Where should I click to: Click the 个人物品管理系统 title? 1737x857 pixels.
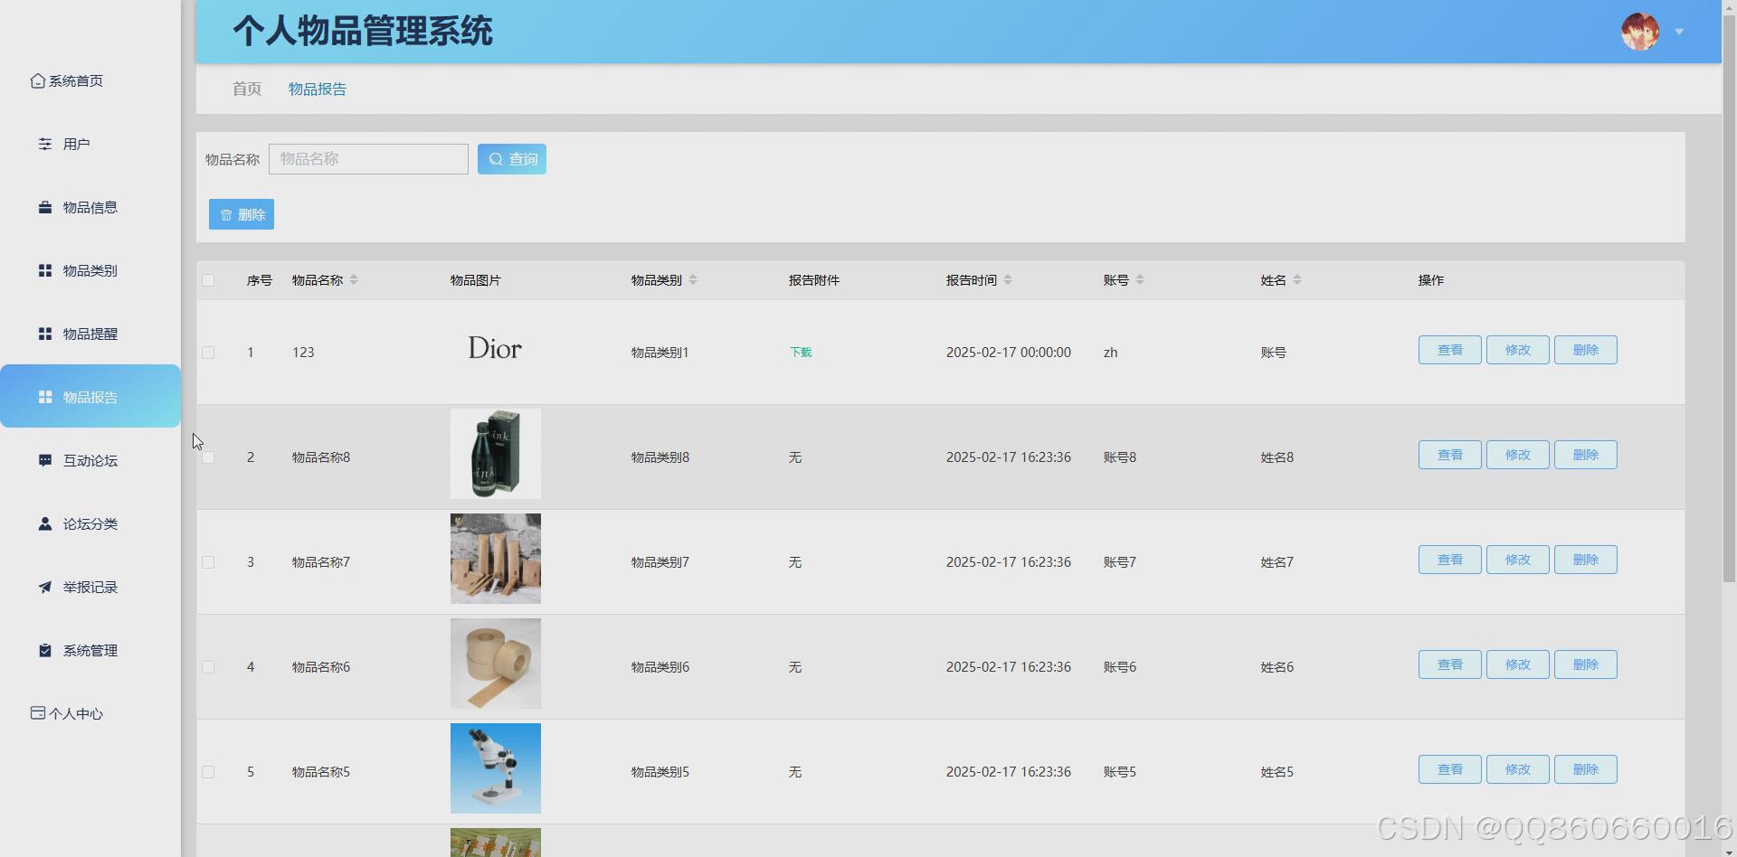(x=363, y=32)
